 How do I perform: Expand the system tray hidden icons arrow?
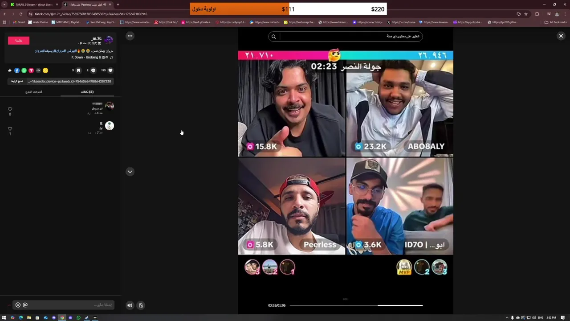coord(507,317)
